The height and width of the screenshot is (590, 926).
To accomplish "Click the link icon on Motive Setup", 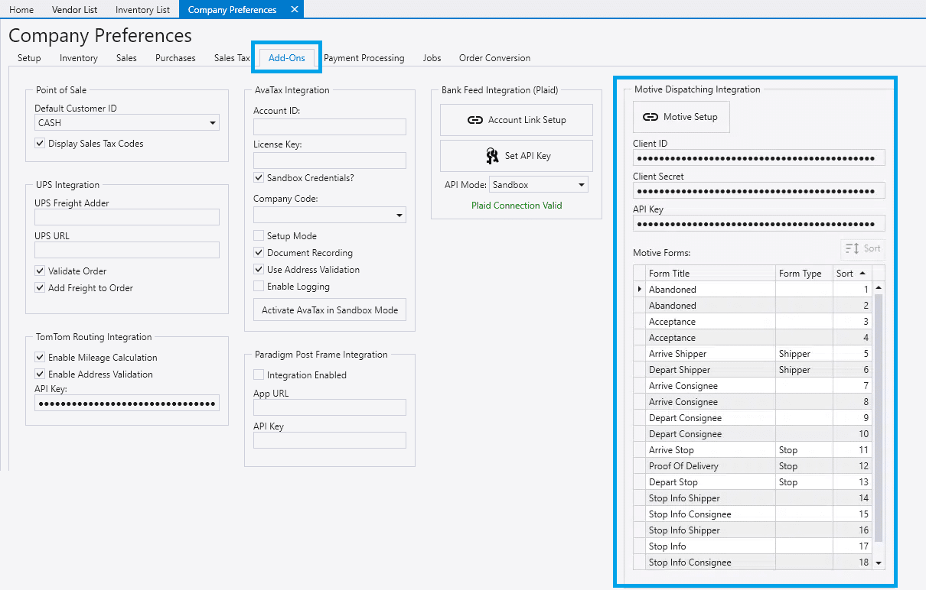I will click(650, 117).
